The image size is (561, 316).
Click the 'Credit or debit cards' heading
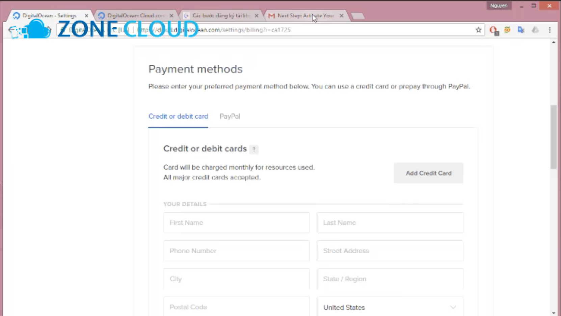click(x=205, y=149)
